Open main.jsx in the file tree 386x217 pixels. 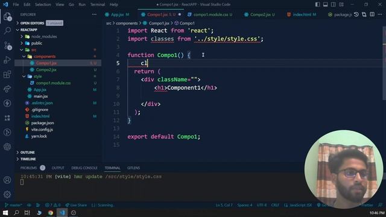coord(40,96)
